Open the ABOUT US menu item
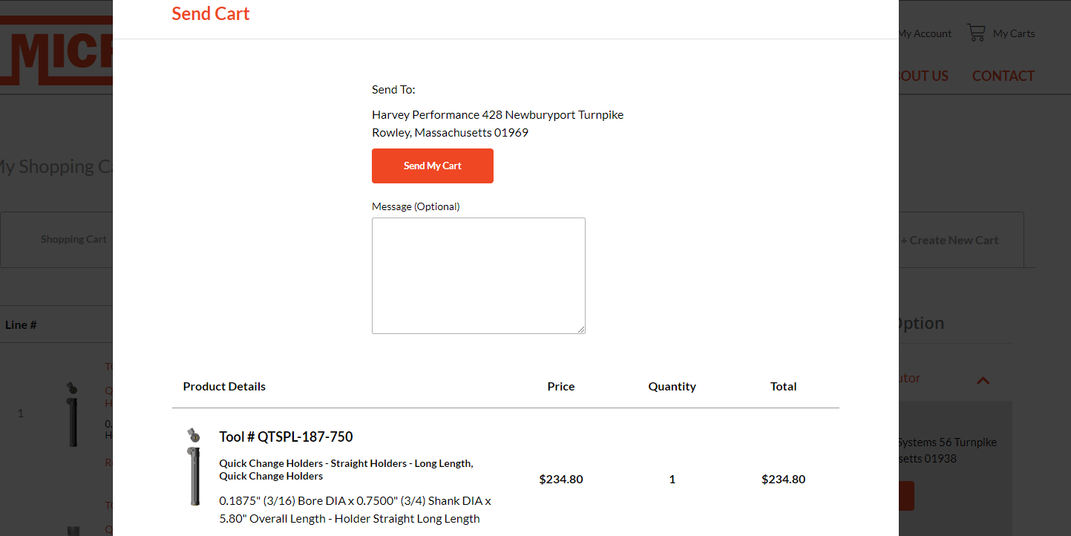The height and width of the screenshot is (536, 1071). tap(922, 76)
